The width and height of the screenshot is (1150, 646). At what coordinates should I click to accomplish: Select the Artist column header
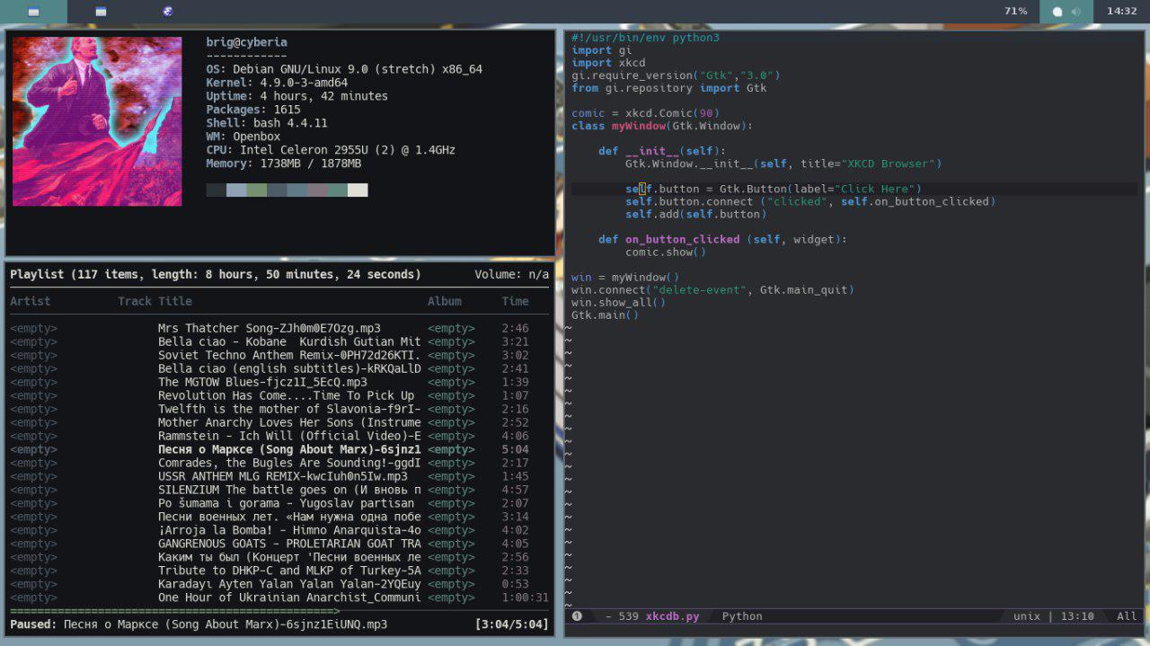click(x=31, y=301)
